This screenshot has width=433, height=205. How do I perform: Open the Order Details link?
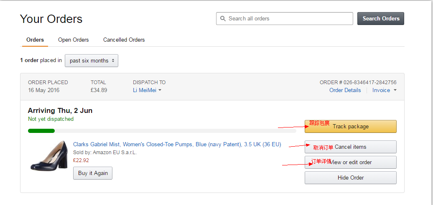coord(345,90)
